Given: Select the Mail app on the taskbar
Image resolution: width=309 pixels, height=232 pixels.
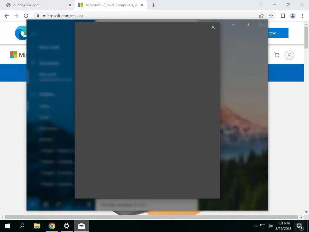Looking at the screenshot, I should click(x=81, y=226).
